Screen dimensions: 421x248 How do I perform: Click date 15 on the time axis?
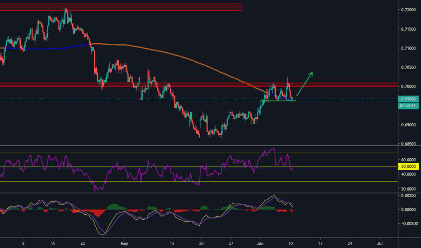(x=53, y=243)
